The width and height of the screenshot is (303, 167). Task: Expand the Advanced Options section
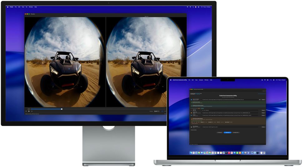coord(194,130)
